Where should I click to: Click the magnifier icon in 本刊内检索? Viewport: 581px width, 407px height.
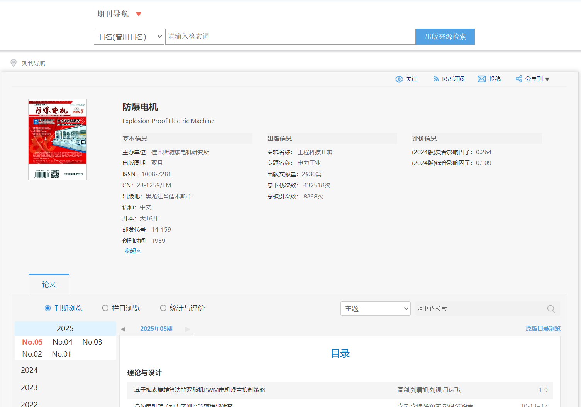coord(551,309)
